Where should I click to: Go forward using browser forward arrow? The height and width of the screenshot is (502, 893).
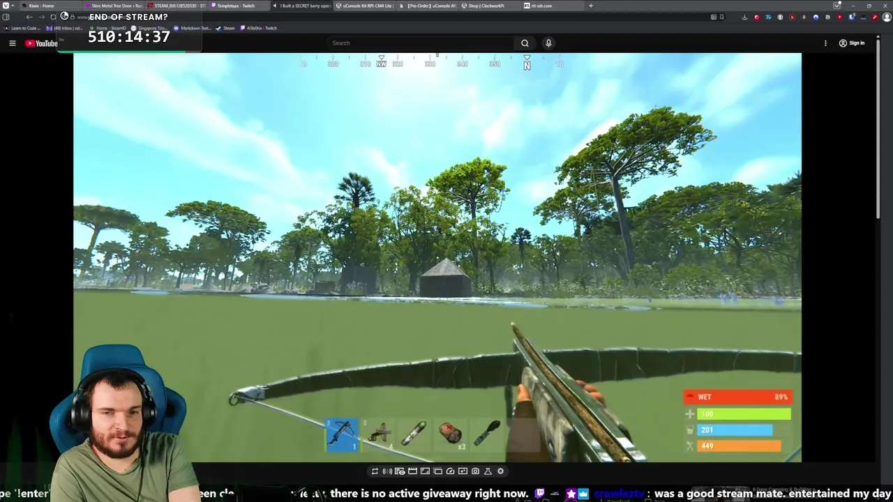coord(41,17)
